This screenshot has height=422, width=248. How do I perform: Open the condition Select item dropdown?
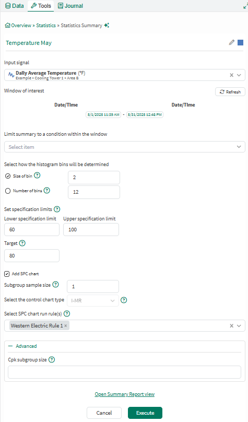[x=125, y=147]
